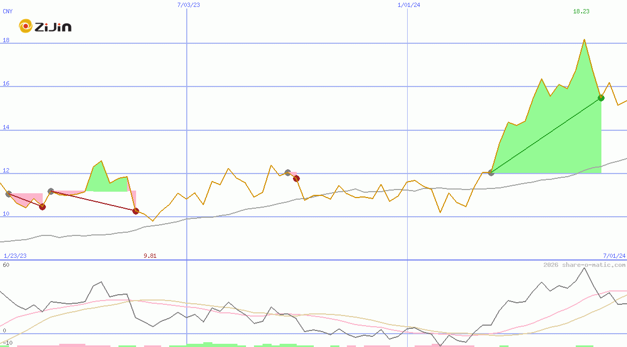627x347 pixels.
Task: Click the ZiJin company logo
Action: click(45, 26)
